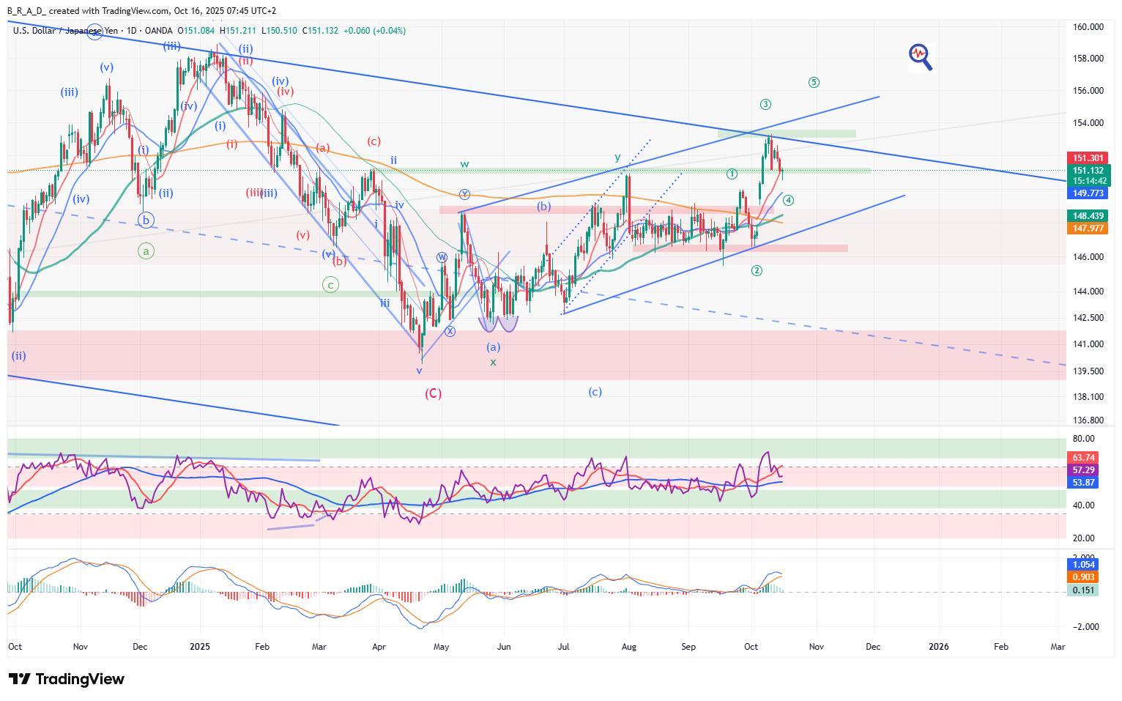The width and height of the screenshot is (1122, 701).
Task: Open the TradingView.com header text
Action: pos(134,11)
